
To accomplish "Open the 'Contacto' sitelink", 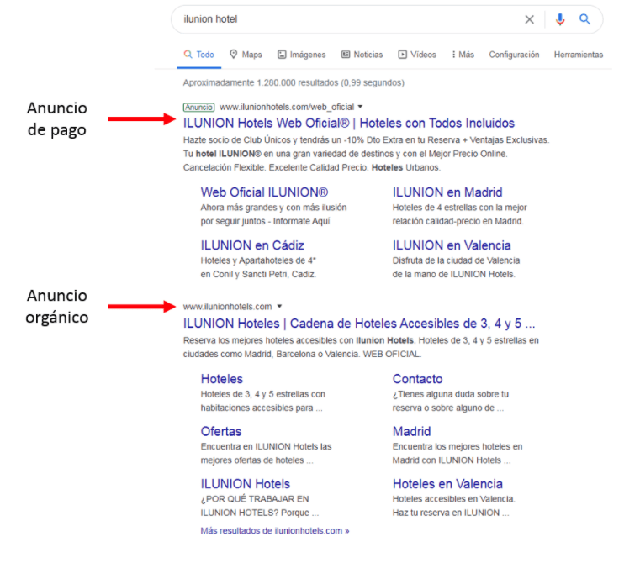I will click(417, 379).
